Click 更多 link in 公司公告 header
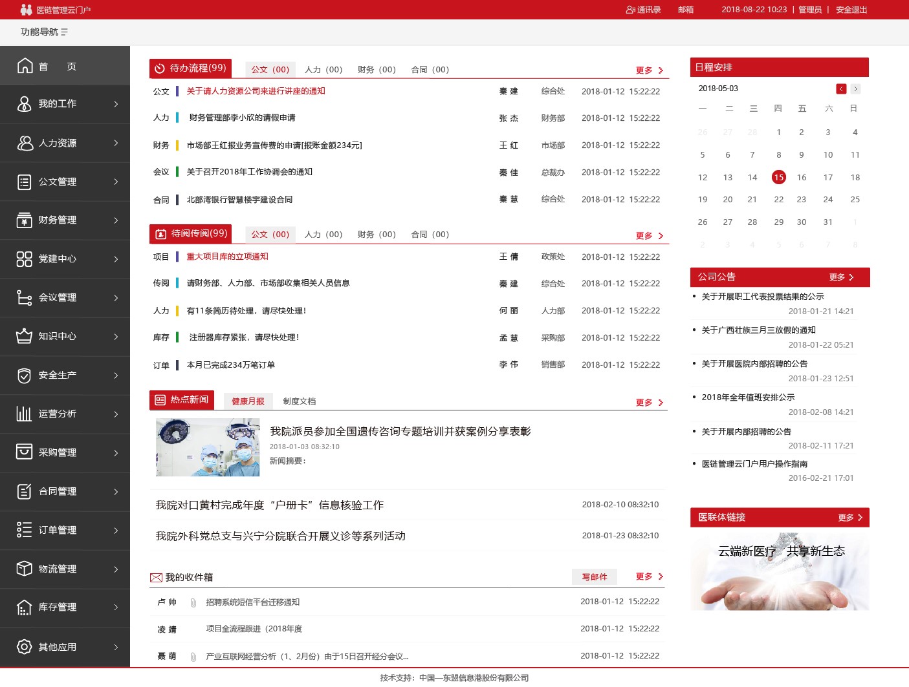The image size is (909, 687). [842, 277]
